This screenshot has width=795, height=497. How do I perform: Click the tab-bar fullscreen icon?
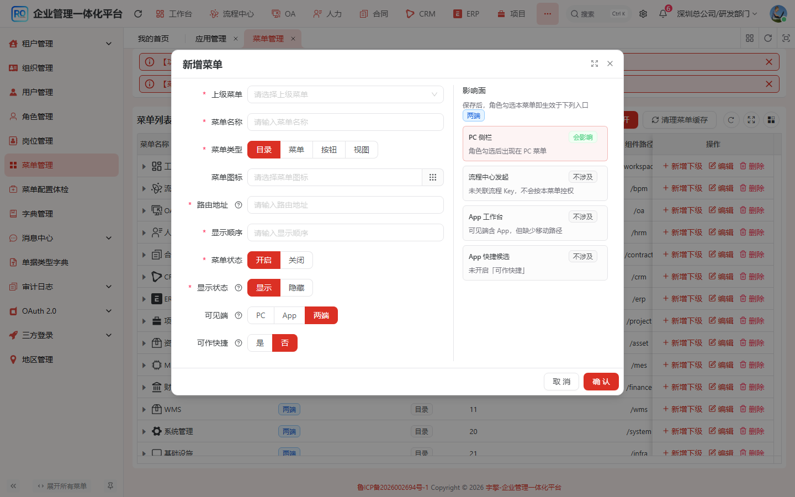(786, 38)
